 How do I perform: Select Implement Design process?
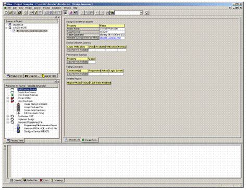(x=26, y=119)
